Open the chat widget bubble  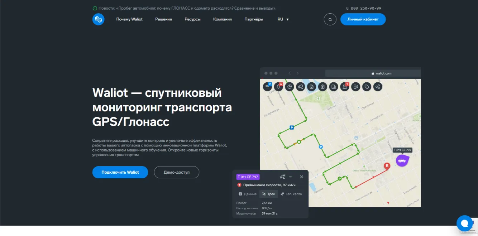pyautogui.click(x=465, y=223)
